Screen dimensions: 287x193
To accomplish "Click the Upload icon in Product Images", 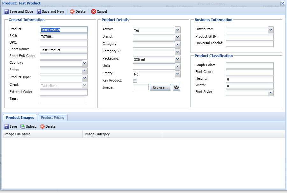I will [x=23, y=126].
